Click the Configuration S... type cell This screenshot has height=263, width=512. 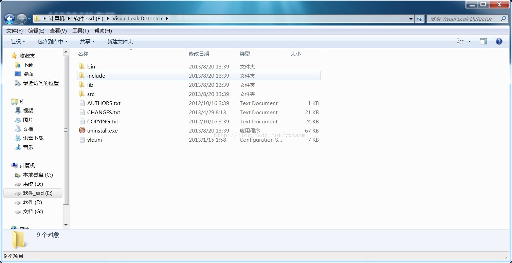tap(261, 140)
